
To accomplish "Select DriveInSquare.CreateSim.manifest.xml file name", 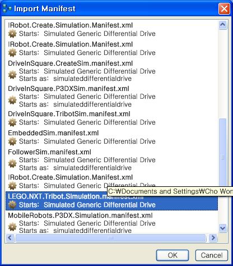I will [70, 63].
